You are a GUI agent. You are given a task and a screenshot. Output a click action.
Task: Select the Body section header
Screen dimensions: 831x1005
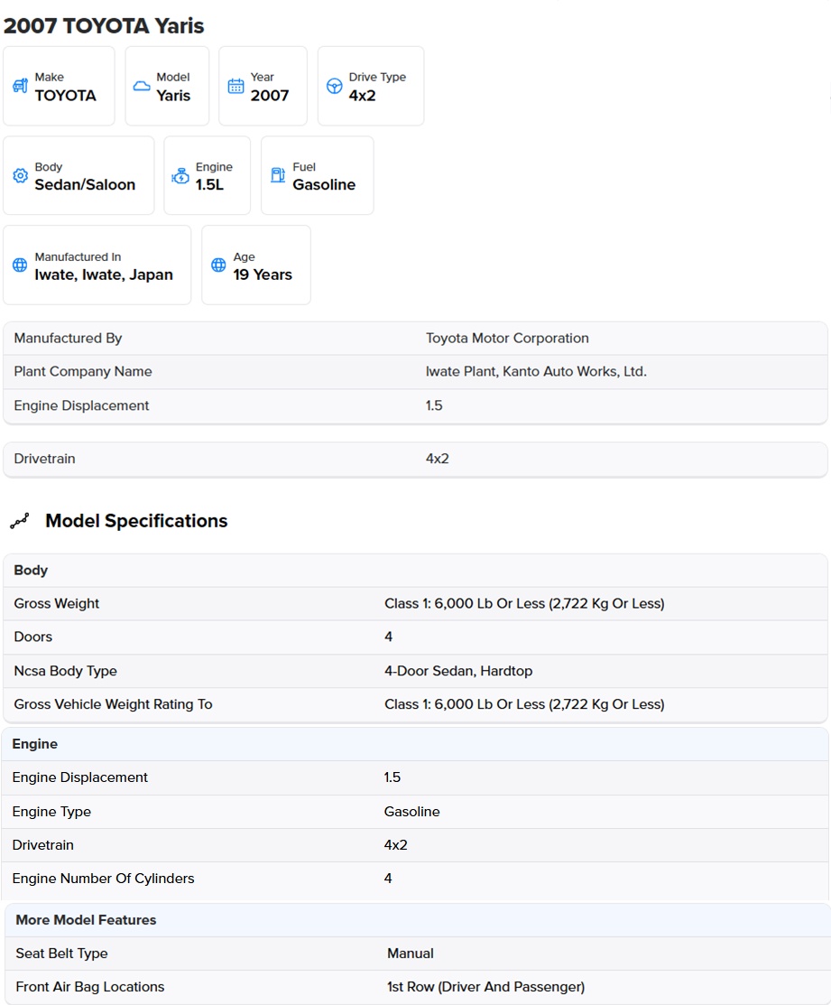[x=415, y=571]
